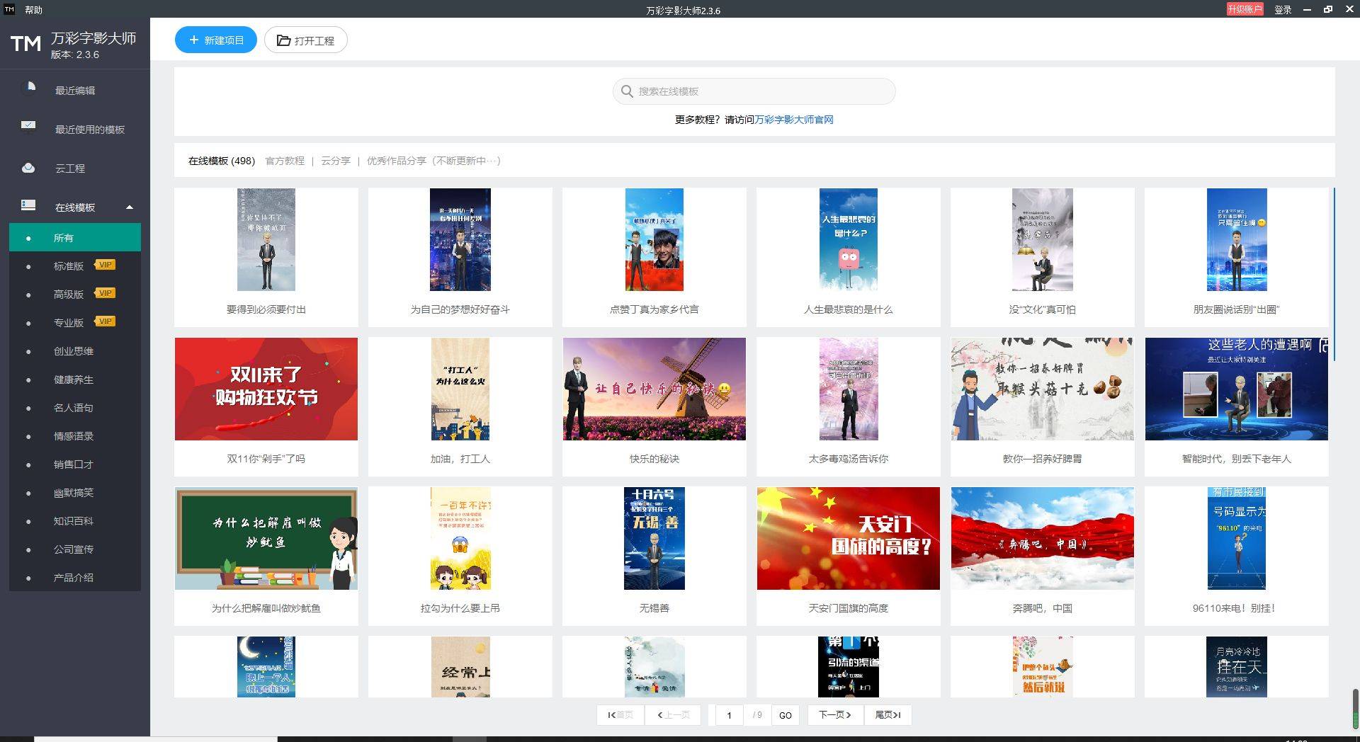The height and width of the screenshot is (742, 1360).
Task: Select the 幽默搞笑 category
Action: coord(74,493)
